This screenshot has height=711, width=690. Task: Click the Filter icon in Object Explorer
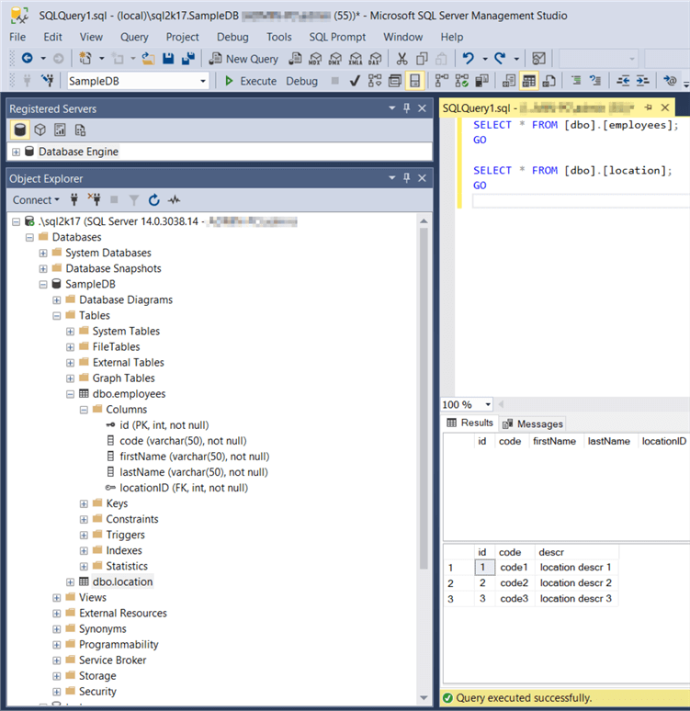pos(134,200)
